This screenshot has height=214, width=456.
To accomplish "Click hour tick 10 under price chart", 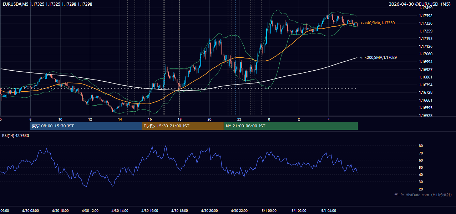I will click(x=60, y=119).
